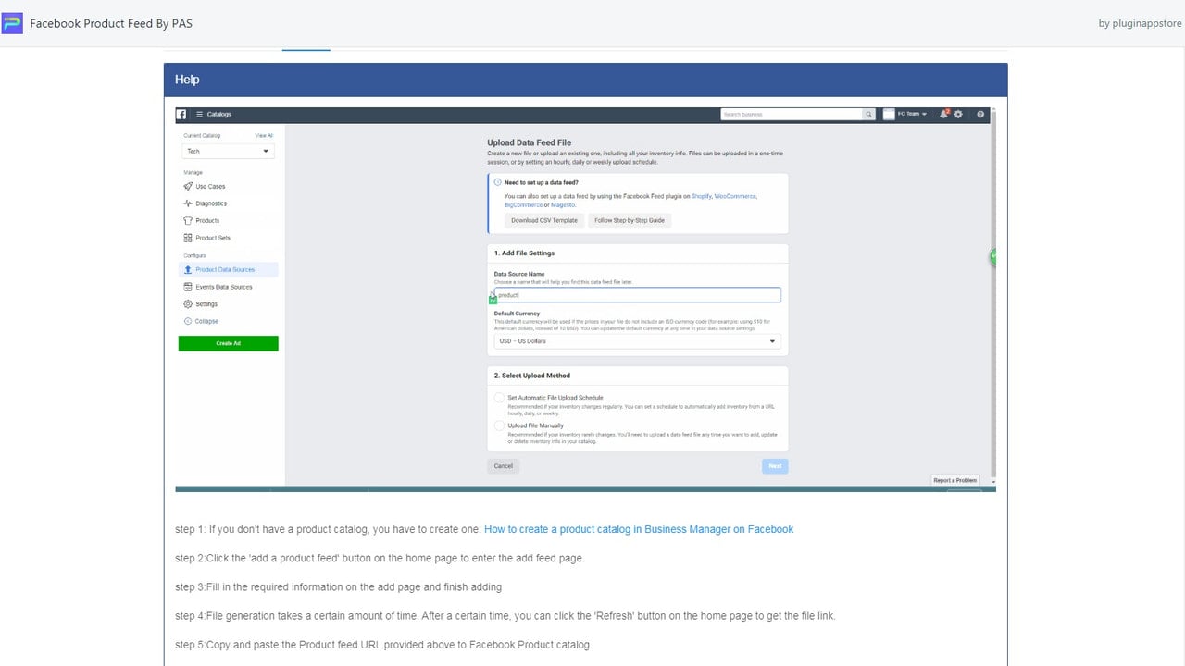Click the step 3 instruction text

338,586
